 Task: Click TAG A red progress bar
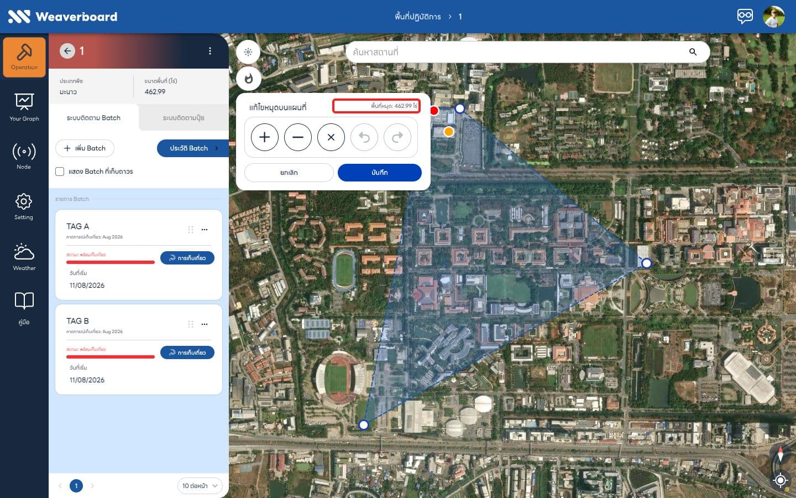[111, 262]
